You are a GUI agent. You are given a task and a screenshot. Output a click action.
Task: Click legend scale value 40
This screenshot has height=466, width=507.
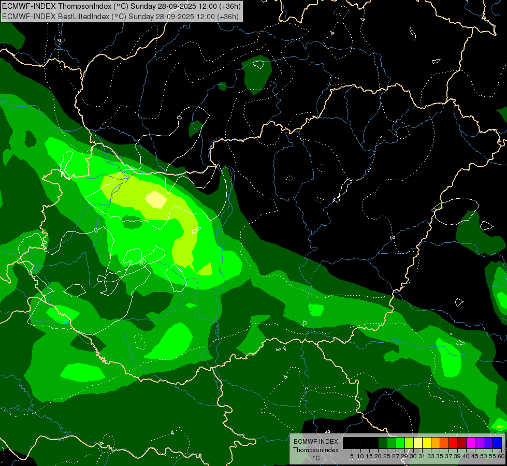pos(466,456)
